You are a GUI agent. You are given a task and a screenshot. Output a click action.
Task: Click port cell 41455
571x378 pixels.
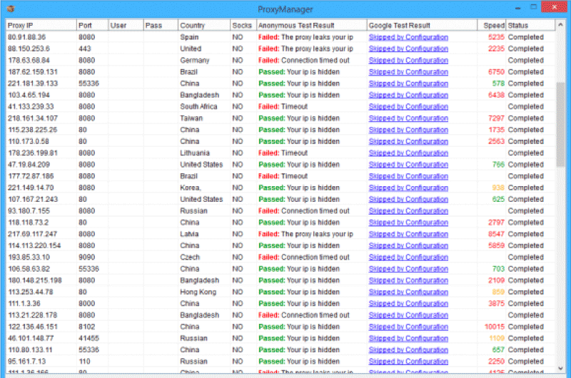click(89, 338)
